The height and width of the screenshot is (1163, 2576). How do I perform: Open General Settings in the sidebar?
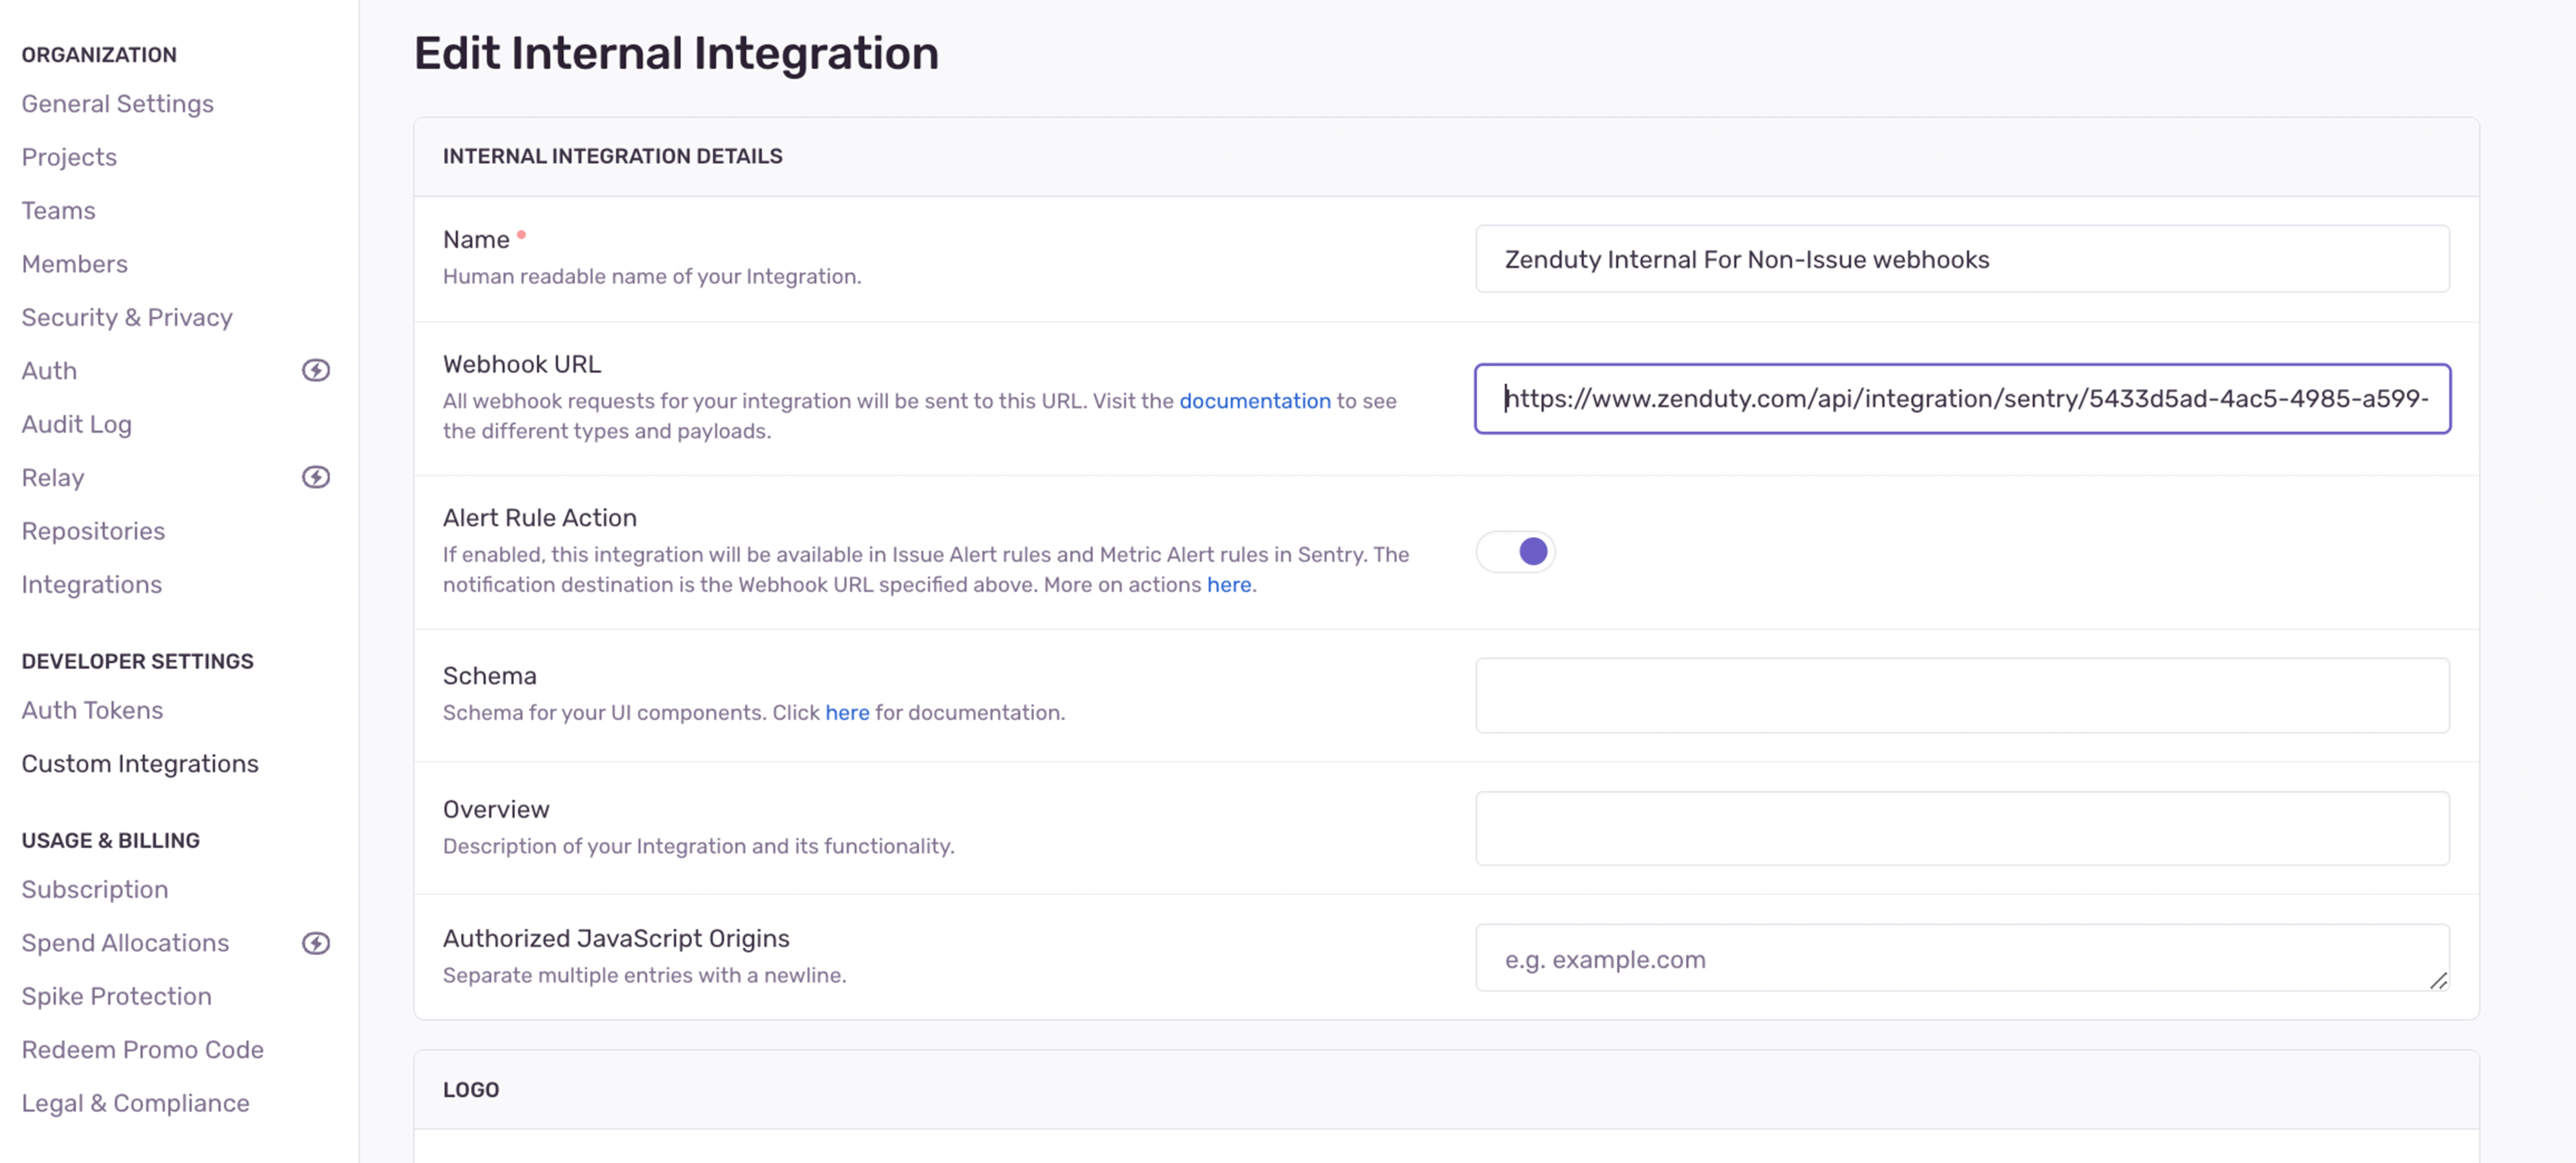[117, 104]
